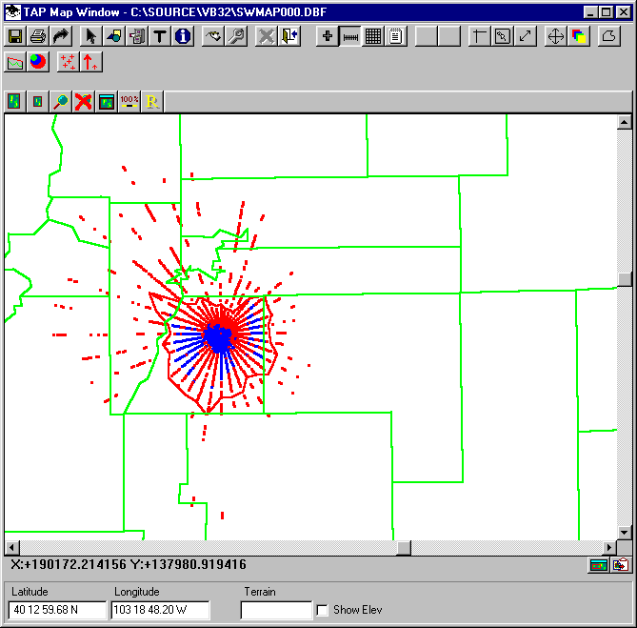The width and height of the screenshot is (637, 628).
Task: Click the map window view icon
Action: pyautogui.click(x=107, y=101)
